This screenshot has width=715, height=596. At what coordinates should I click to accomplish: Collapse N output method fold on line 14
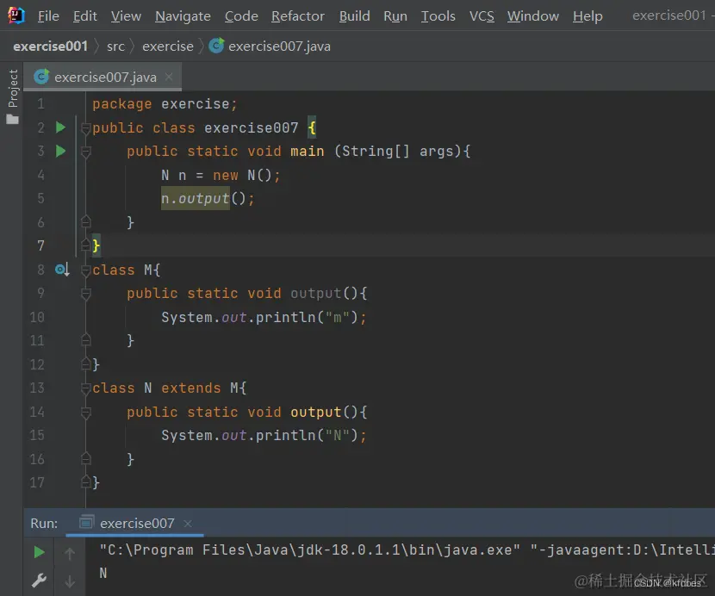coord(85,413)
